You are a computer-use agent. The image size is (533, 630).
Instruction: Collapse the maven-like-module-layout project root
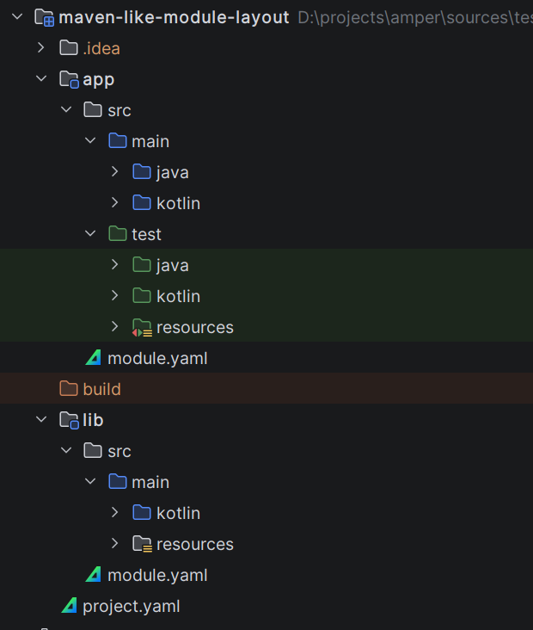click(x=16, y=17)
